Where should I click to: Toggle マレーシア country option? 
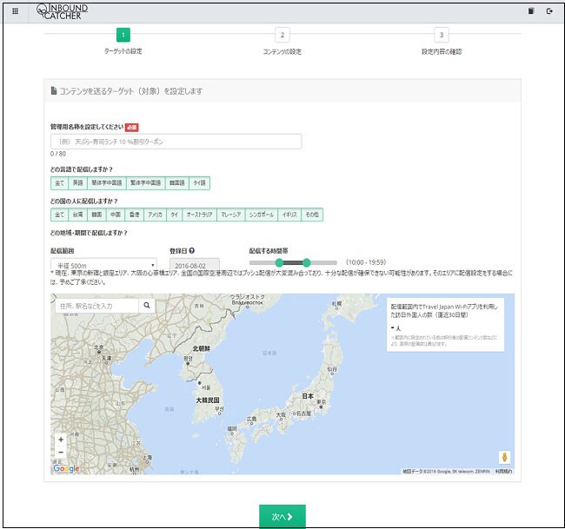(x=230, y=215)
